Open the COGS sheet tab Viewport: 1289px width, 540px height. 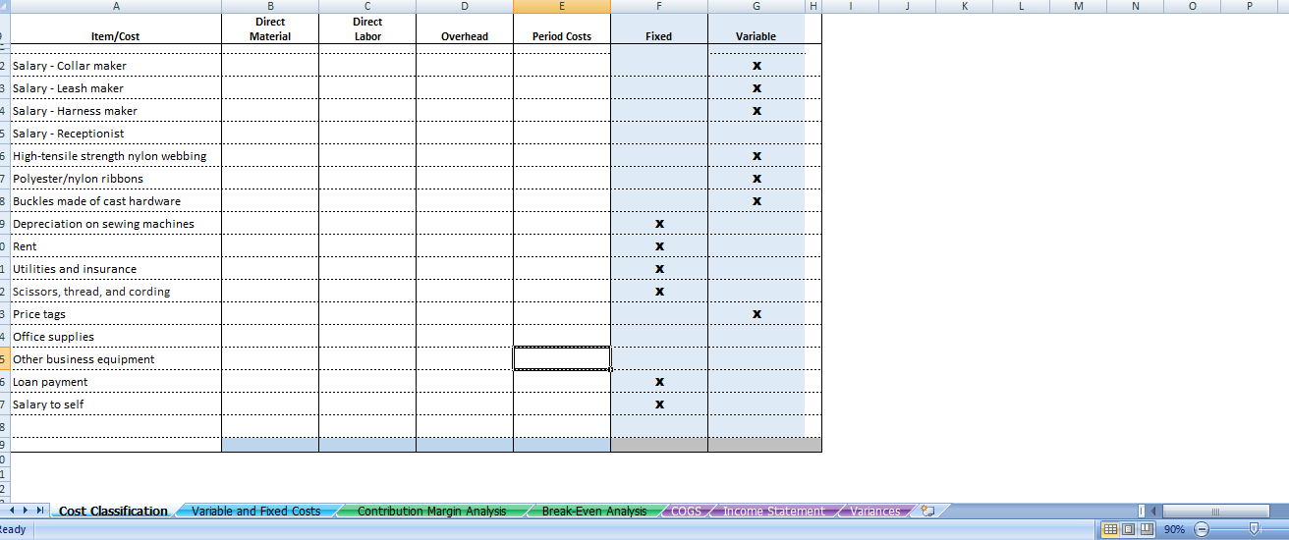click(687, 511)
